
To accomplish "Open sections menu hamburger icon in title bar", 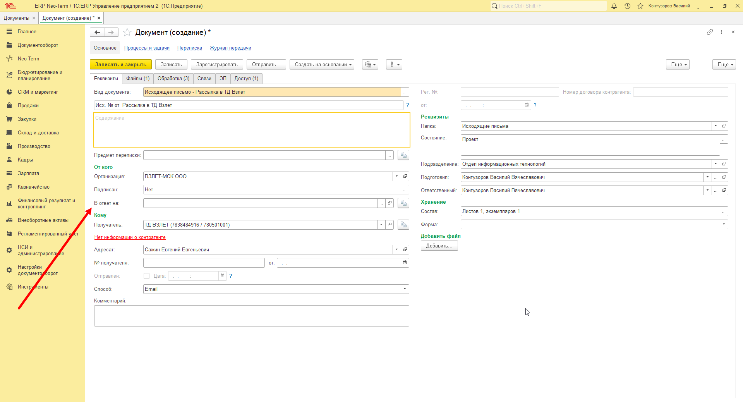I will point(24,6).
